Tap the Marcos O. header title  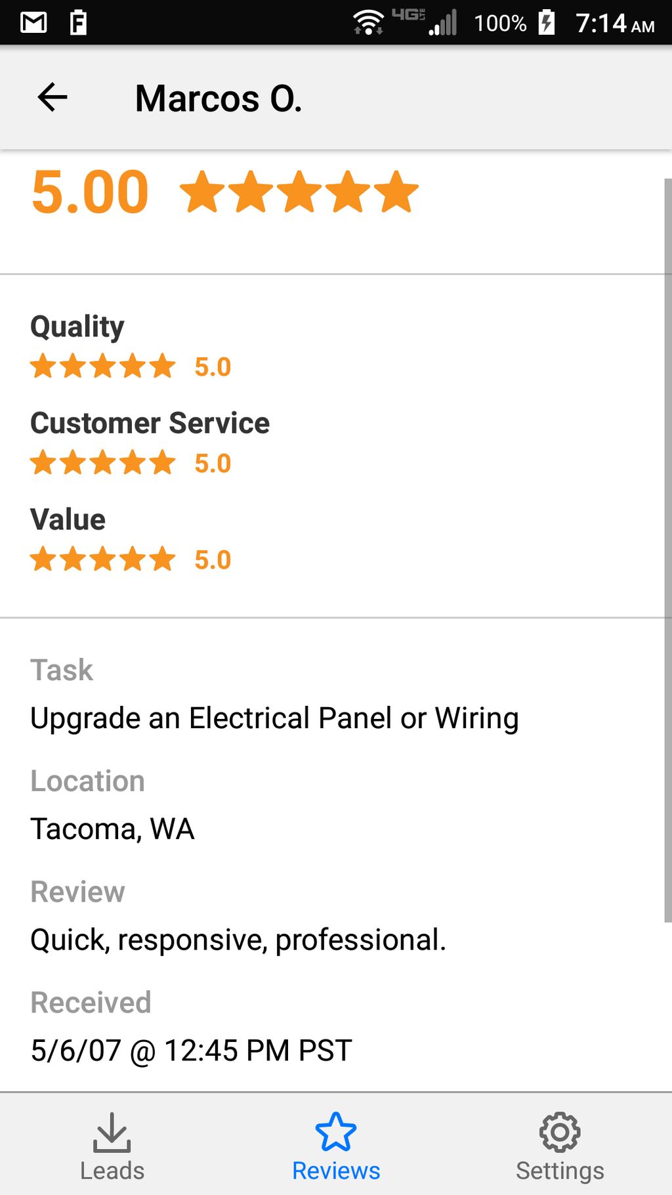219,98
